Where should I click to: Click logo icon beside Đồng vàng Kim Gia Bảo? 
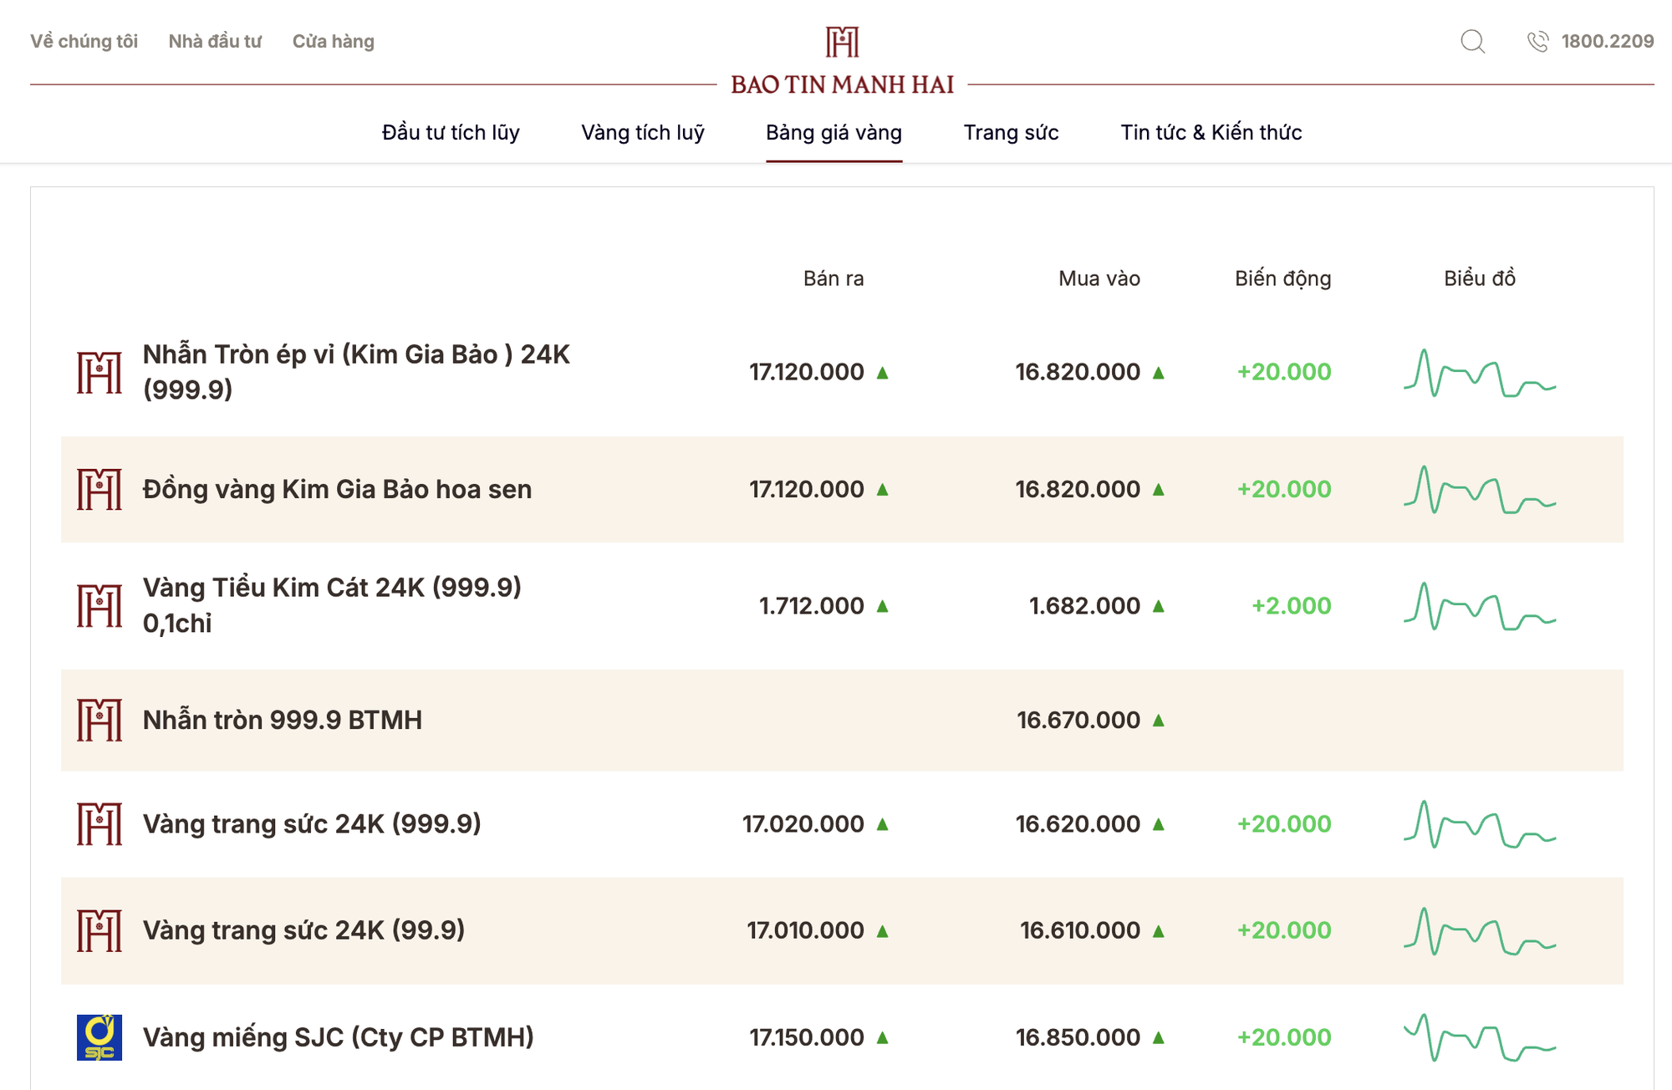pyautogui.click(x=99, y=489)
